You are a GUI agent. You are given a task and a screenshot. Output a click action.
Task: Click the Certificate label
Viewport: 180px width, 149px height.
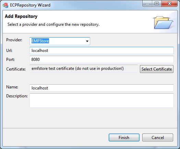[16, 69]
